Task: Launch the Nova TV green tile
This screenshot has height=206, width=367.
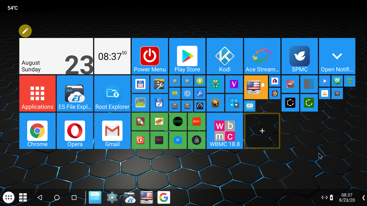Action: [x=197, y=122]
